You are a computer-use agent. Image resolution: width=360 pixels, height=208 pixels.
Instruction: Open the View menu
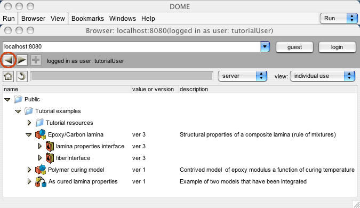[x=58, y=18]
